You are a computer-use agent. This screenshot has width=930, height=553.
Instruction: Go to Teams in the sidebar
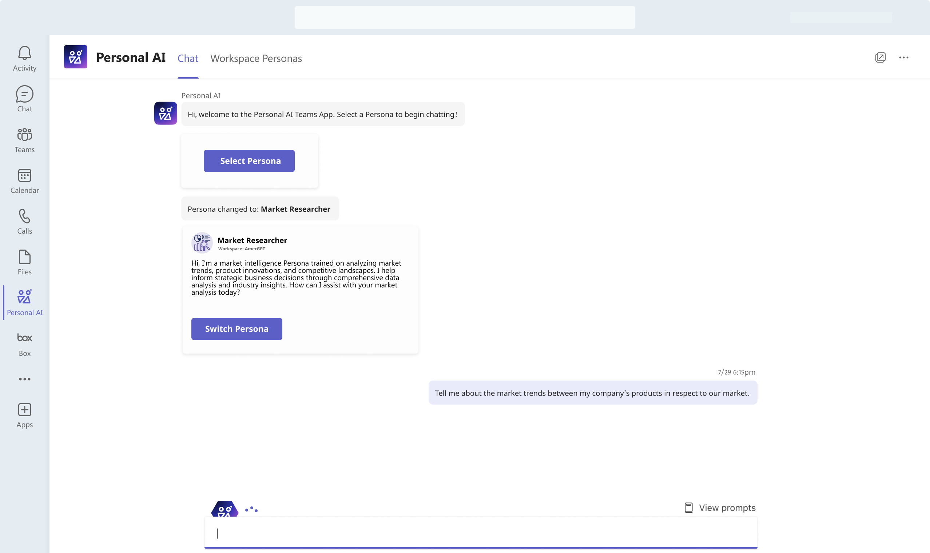pyautogui.click(x=25, y=140)
